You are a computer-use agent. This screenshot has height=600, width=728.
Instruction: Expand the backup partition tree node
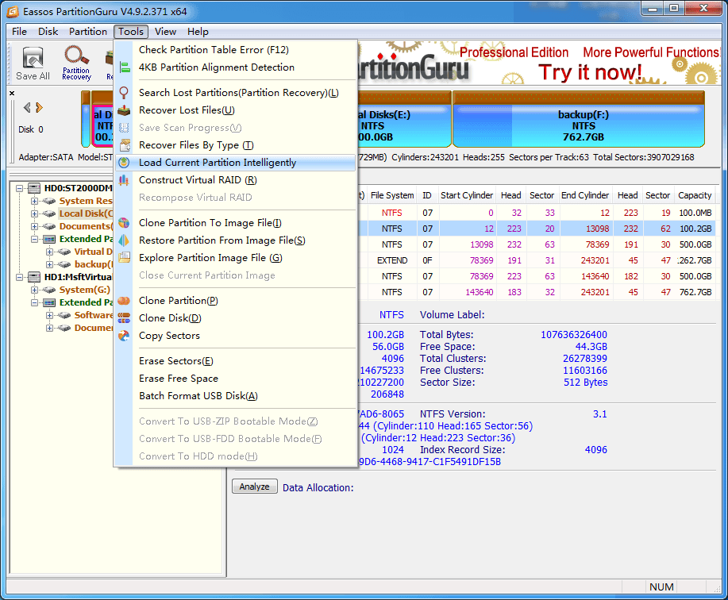coord(49,264)
